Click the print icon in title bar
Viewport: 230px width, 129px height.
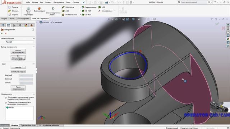[x=107, y=2]
